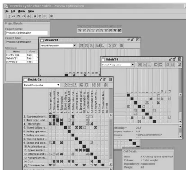Screen dimensions: 186x170
Task: Click the Cut scissors icon in main toolbar
Action: [x=35, y=16]
